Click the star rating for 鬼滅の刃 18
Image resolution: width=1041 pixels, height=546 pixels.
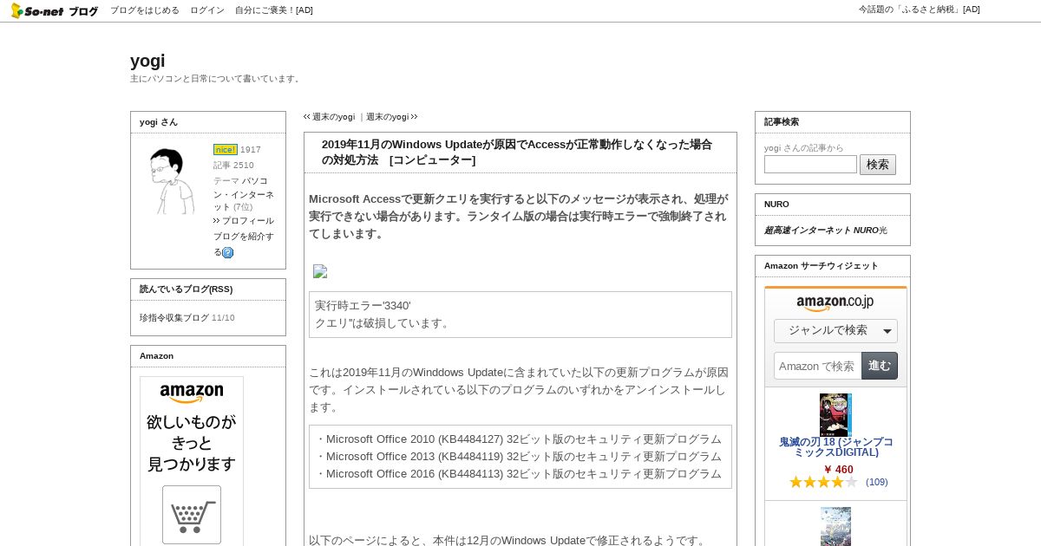coord(823,482)
